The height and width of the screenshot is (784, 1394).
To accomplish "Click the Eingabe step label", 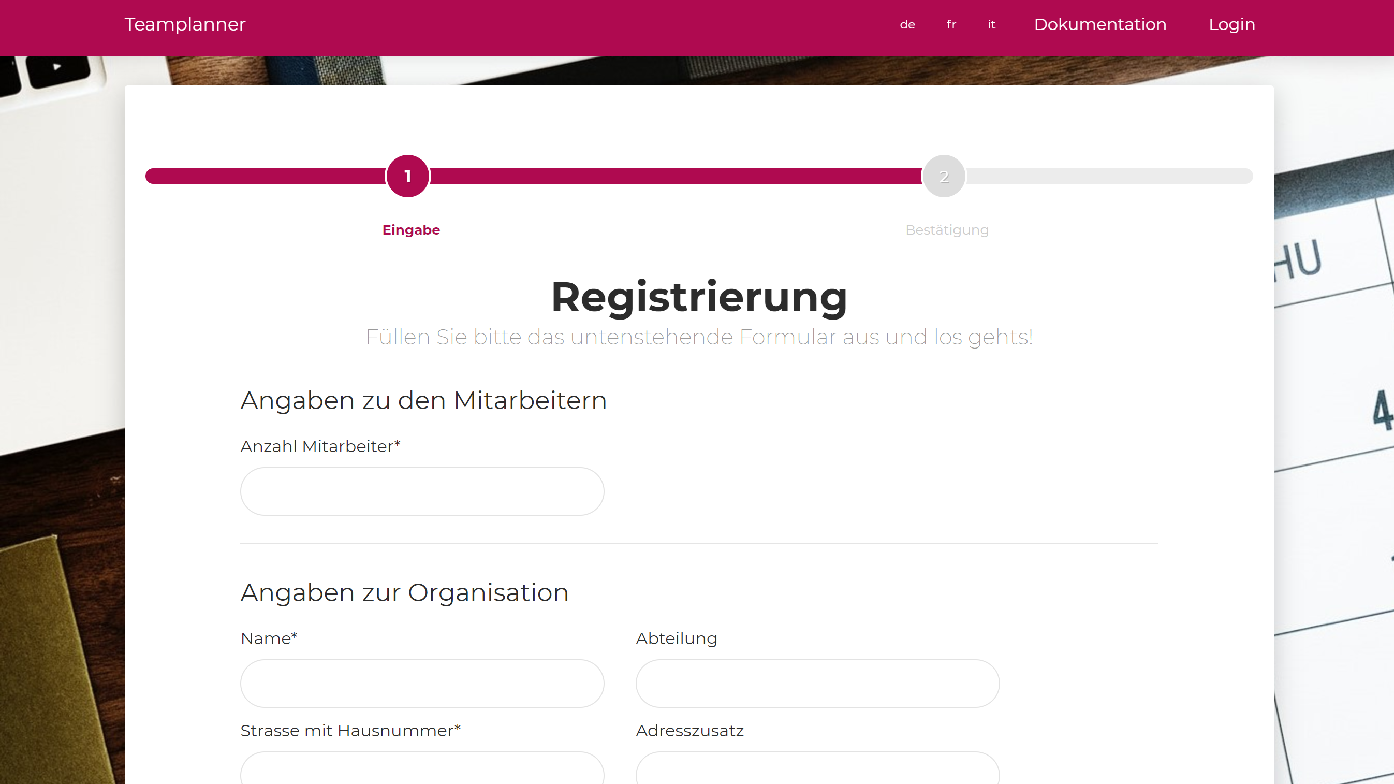I will pyautogui.click(x=410, y=230).
